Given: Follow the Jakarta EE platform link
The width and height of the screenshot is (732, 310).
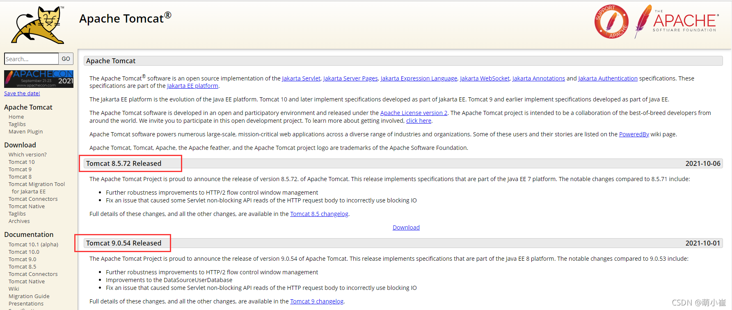Looking at the screenshot, I should (x=193, y=86).
